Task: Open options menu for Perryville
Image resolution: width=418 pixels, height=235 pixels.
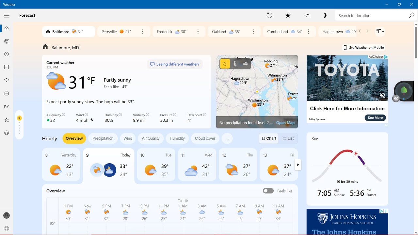Action: tap(143, 32)
